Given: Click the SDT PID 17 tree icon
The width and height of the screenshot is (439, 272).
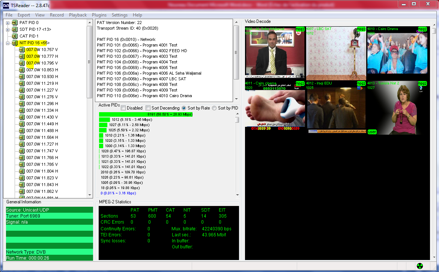Looking at the screenshot, I should click(15, 30).
